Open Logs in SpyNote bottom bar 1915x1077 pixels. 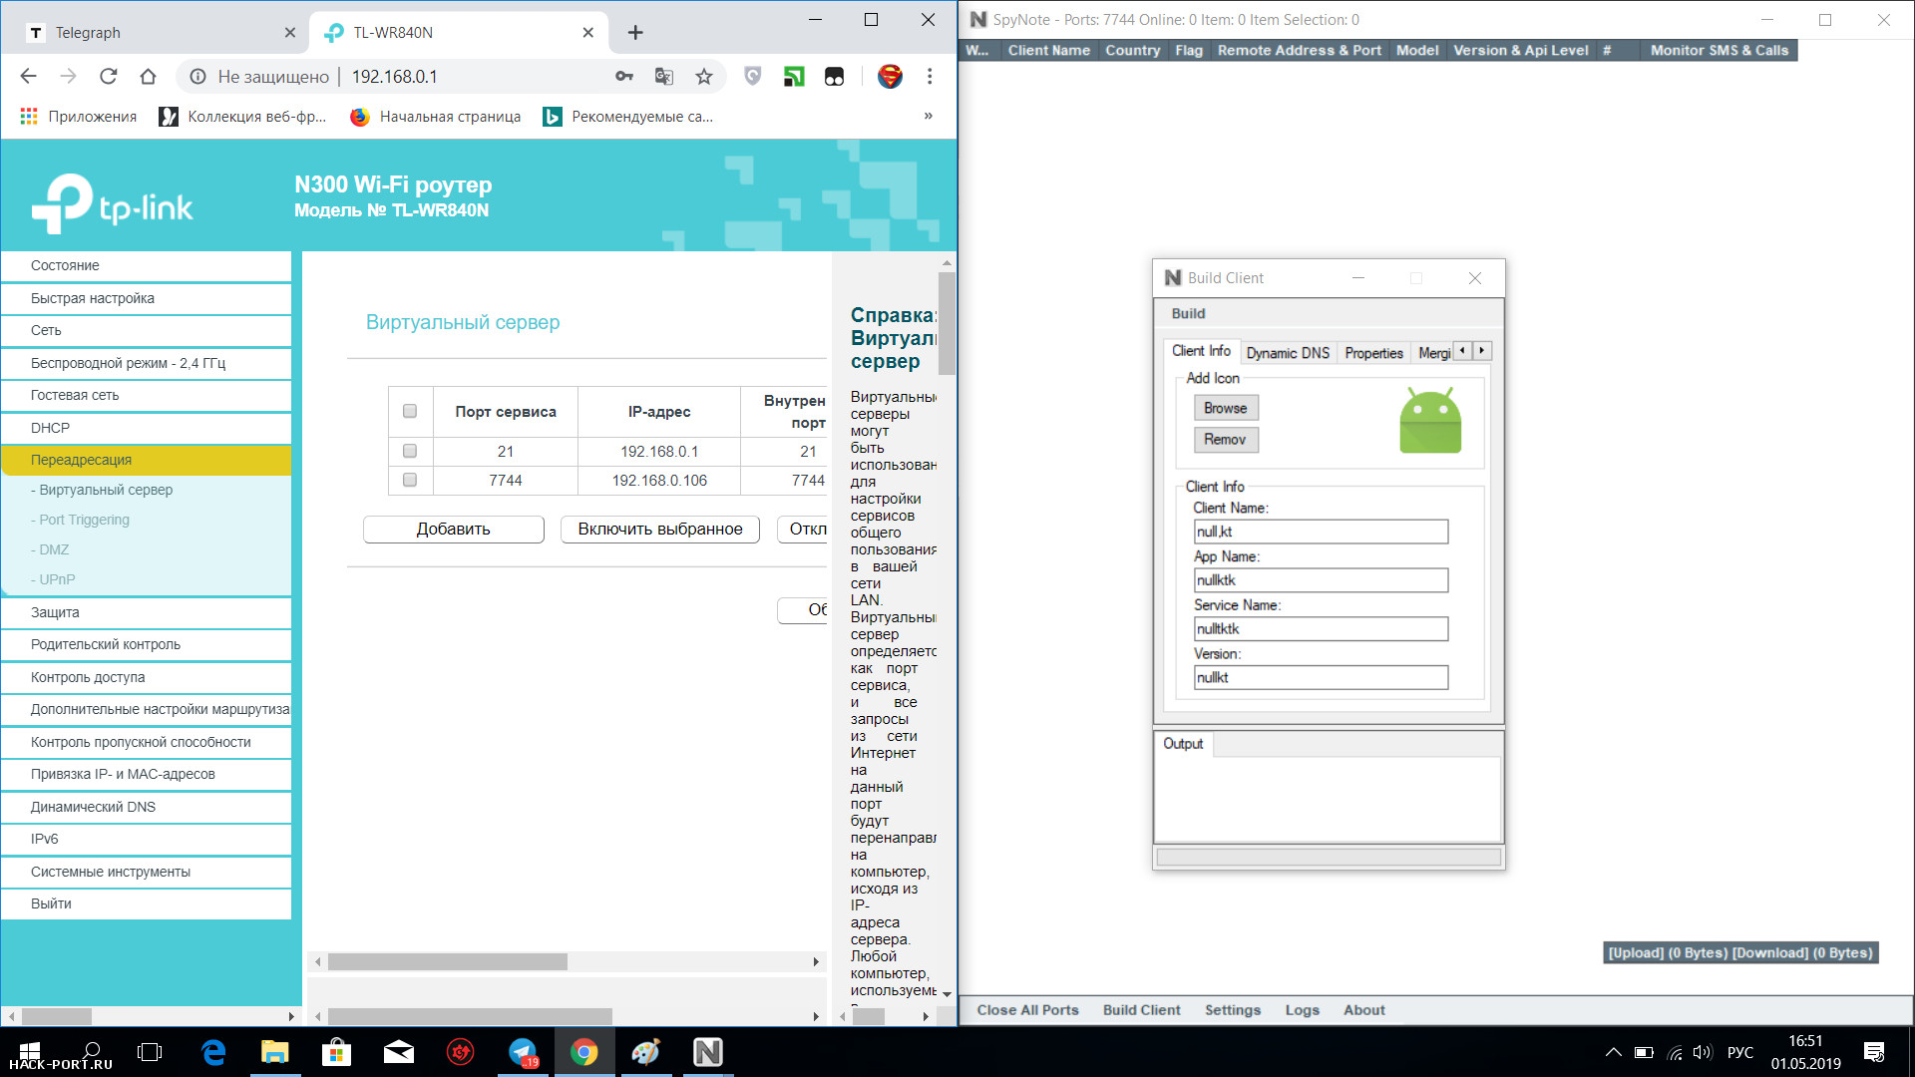coord(1302,1010)
